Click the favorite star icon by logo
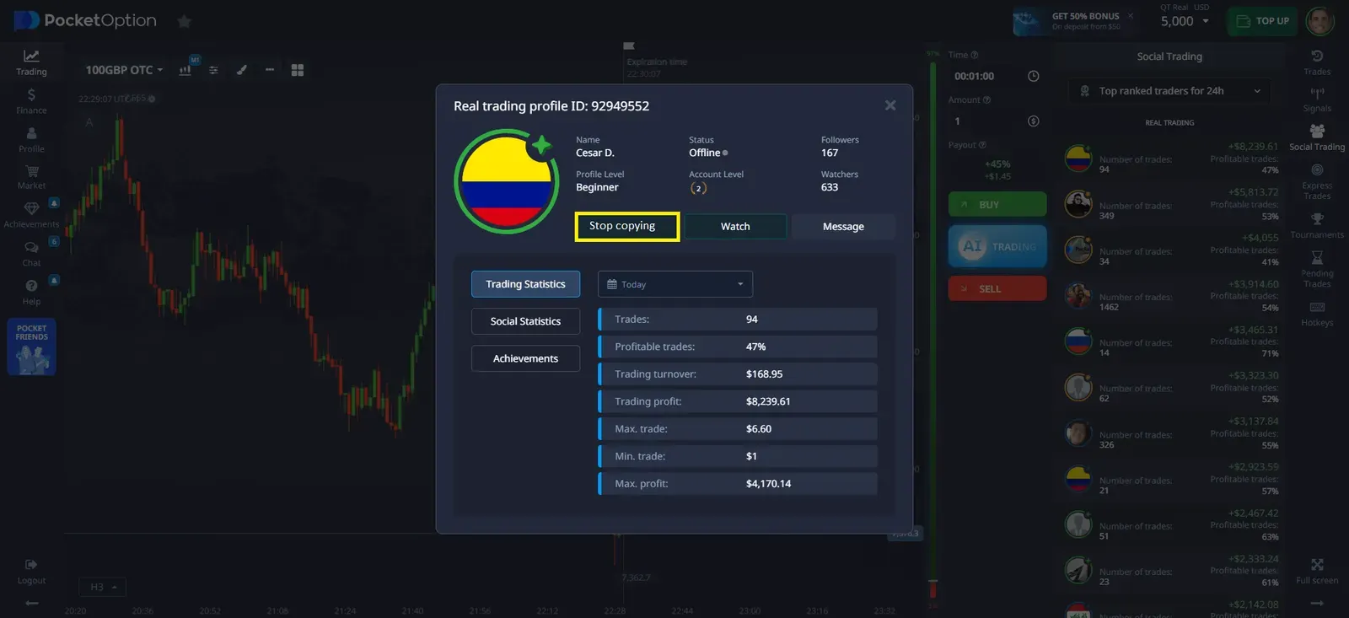This screenshot has width=1349, height=618. coord(184,21)
